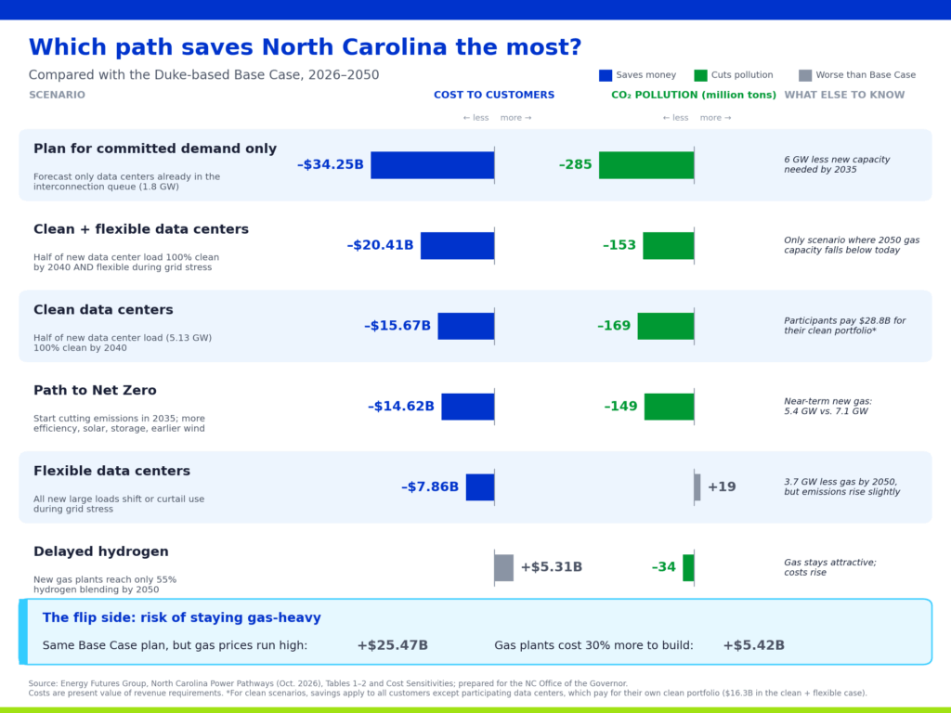Click heading 'The flip side: risk of staying gas-heavy'
The image size is (951, 713).
pos(181,617)
